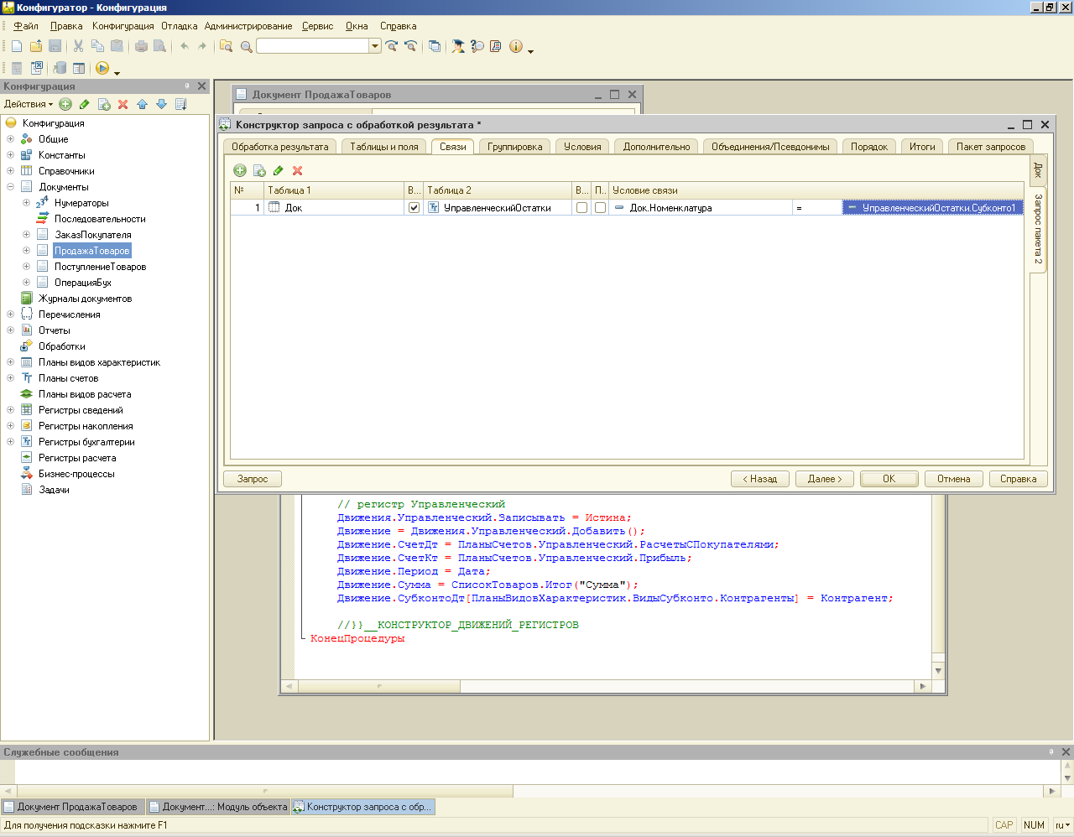Click the Далее > button
Viewport: 1074px width, 837px height.
coord(824,479)
